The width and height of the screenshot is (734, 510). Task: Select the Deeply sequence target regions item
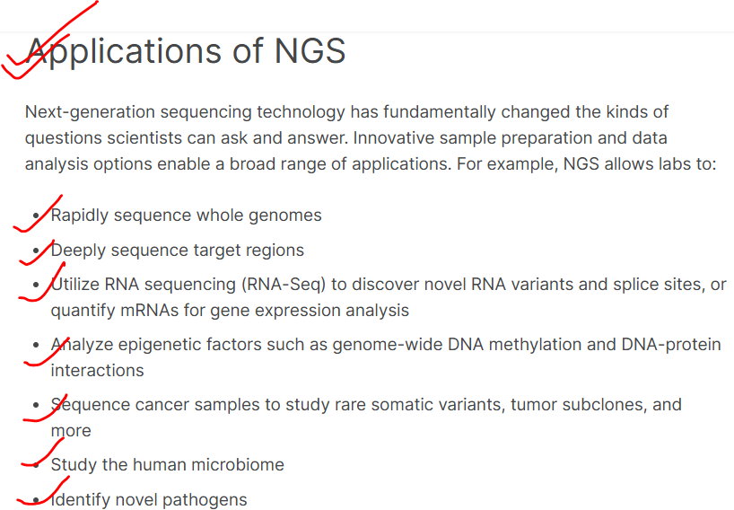[x=178, y=251]
